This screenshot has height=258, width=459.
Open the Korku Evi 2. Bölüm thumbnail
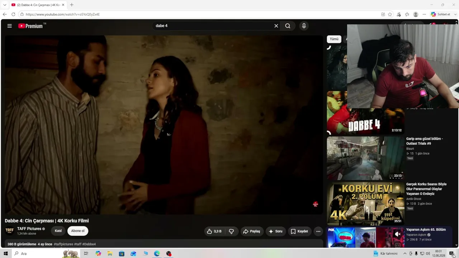click(x=365, y=204)
